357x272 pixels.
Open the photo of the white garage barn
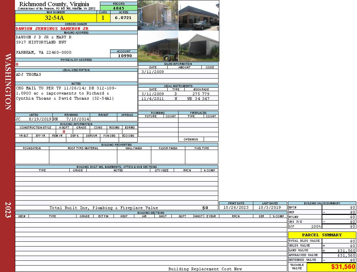[199, 46]
